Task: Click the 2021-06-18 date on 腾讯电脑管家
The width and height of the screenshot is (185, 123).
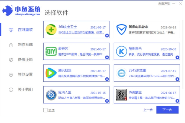Action: coord(168,27)
